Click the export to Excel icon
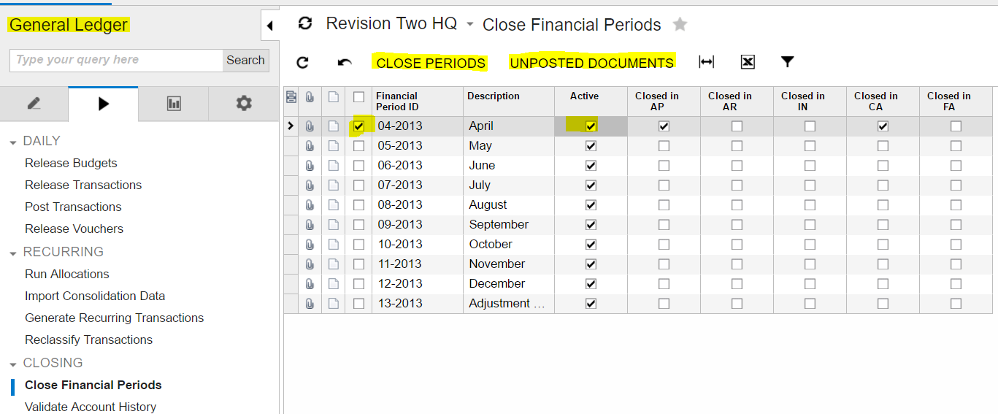This screenshot has height=414, width=998. [x=748, y=62]
